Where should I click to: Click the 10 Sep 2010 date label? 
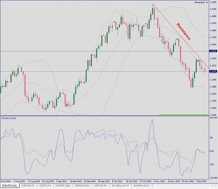point(76,181)
